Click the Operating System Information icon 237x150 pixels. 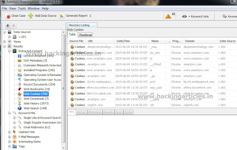click(20, 75)
